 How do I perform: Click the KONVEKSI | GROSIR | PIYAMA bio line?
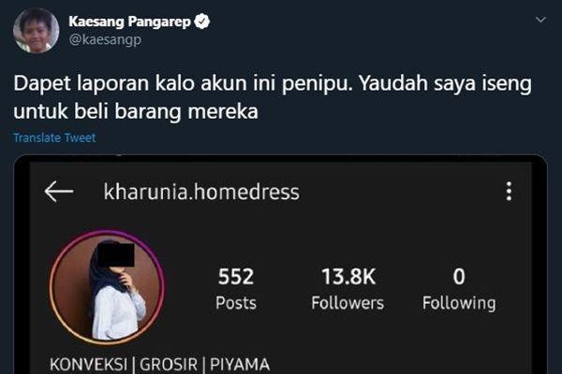tap(160, 365)
